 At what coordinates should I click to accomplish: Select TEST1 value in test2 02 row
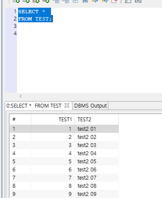click(53, 137)
